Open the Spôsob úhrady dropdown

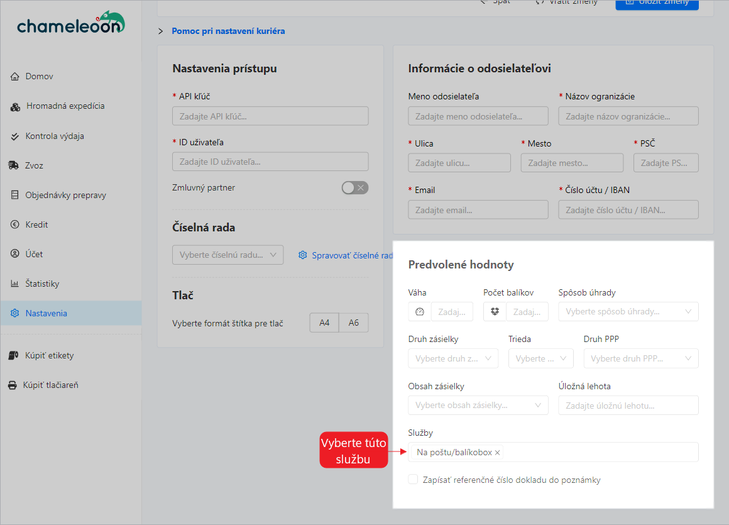[628, 312]
